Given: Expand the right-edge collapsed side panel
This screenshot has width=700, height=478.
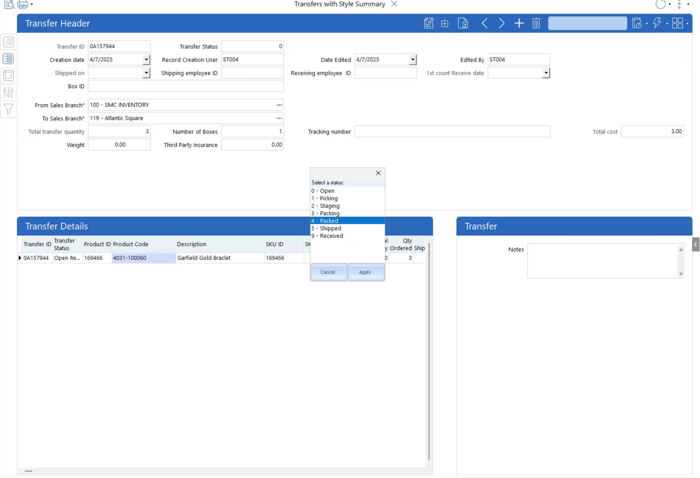Looking at the screenshot, I should [x=696, y=245].
